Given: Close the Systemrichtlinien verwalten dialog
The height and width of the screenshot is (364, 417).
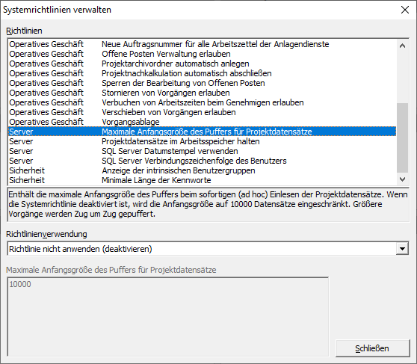Looking at the screenshot, I should 405,10.
